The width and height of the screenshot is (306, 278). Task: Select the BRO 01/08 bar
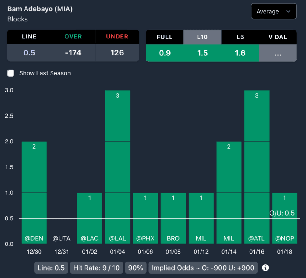coord(173,218)
